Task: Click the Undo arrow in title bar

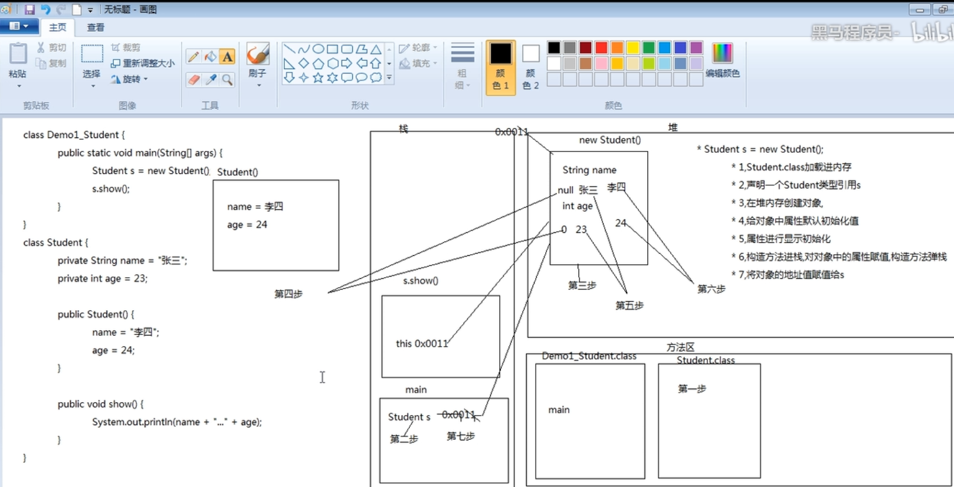Action: (x=45, y=9)
